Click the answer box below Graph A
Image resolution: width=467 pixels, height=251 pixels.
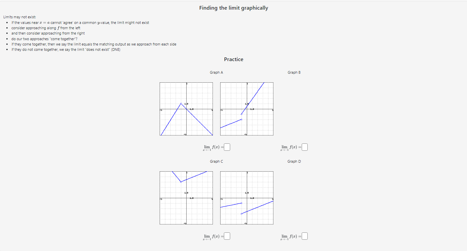click(227, 146)
